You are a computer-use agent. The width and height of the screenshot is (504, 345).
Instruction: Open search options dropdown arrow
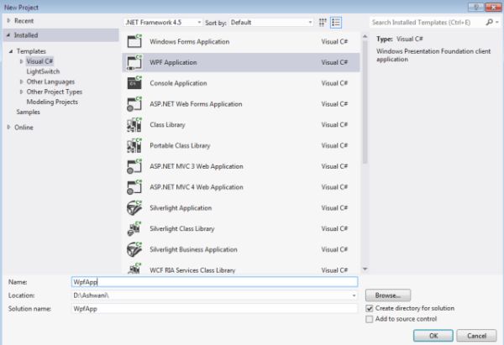click(497, 22)
